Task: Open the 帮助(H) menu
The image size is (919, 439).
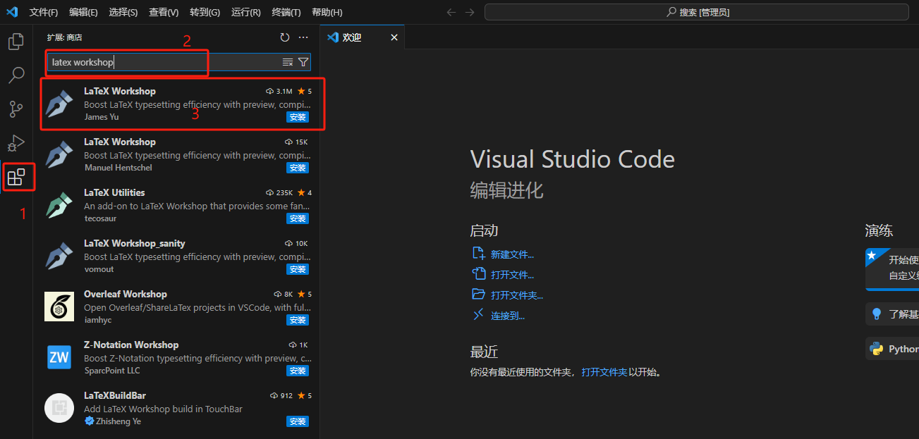Action: click(x=327, y=12)
